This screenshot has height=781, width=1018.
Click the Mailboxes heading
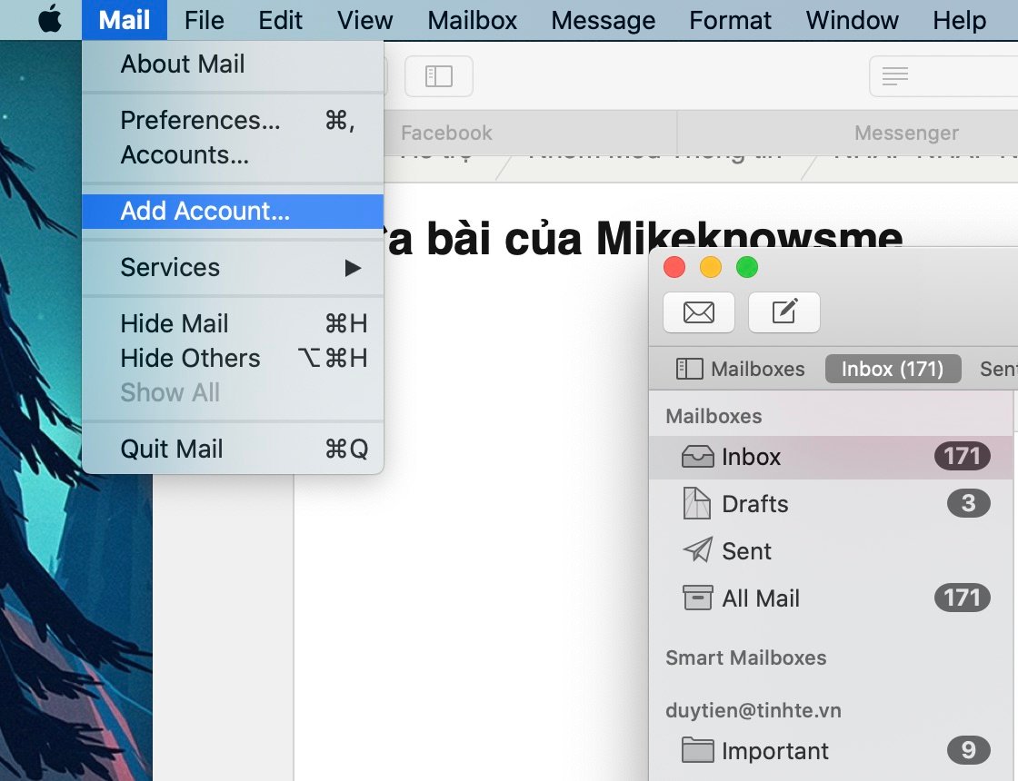click(x=714, y=416)
